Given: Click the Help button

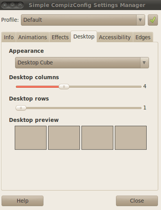Looking at the screenshot, I should tap(23, 201).
